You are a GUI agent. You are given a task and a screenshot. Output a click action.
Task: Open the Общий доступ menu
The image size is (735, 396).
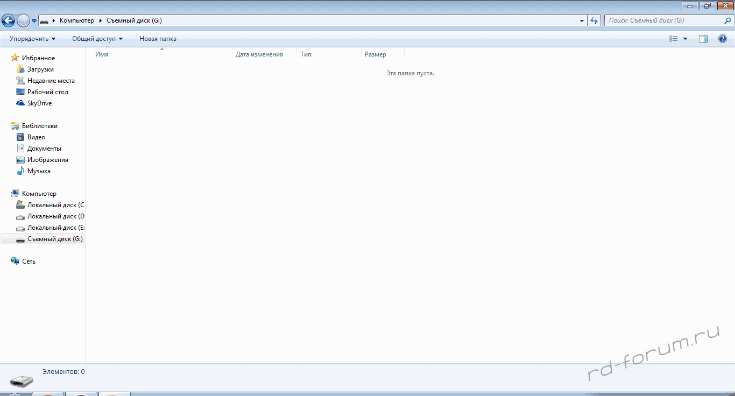[x=97, y=39]
